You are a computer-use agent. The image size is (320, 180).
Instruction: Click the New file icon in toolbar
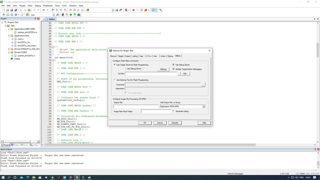[x=4, y=10]
